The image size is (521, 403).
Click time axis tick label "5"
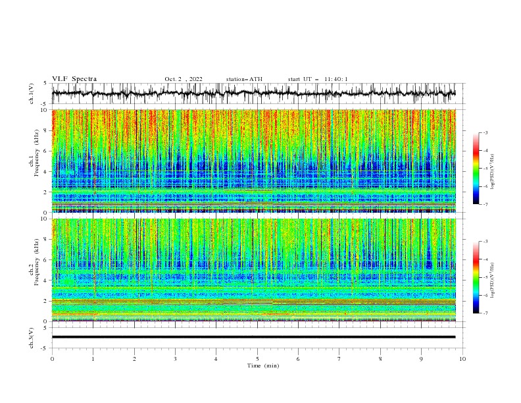[x=257, y=359]
